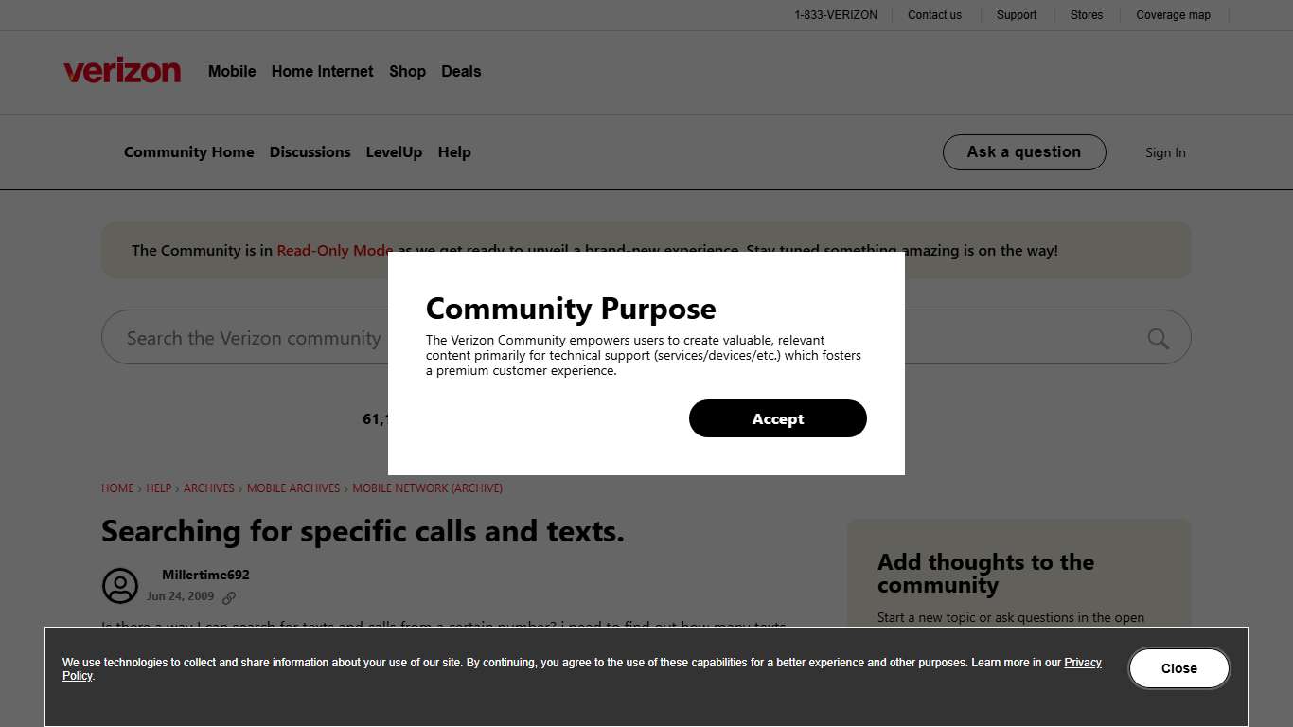The height and width of the screenshot is (727, 1293).
Task: Open the Shop menu
Action: pyautogui.click(x=407, y=71)
